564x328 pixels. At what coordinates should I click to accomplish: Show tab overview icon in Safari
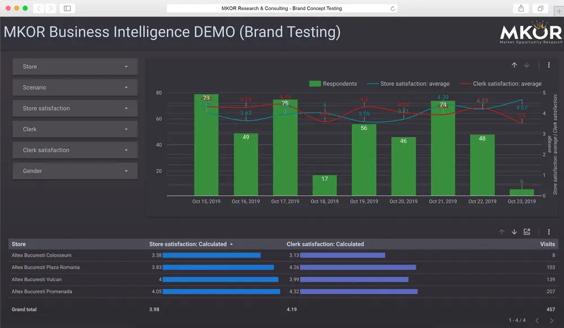(540, 8)
